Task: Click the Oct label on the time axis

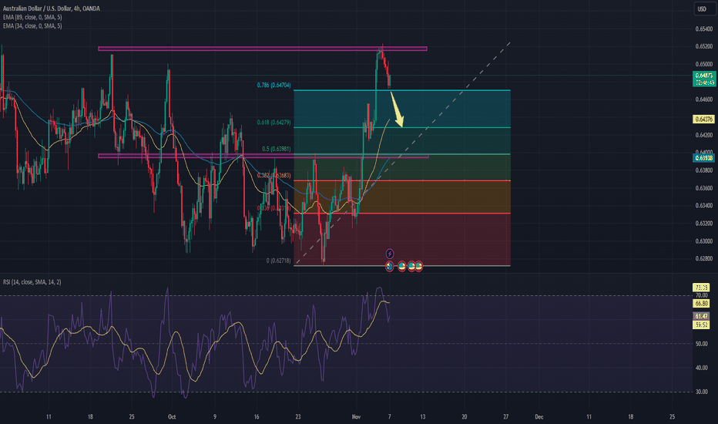Action: point(172,416)
